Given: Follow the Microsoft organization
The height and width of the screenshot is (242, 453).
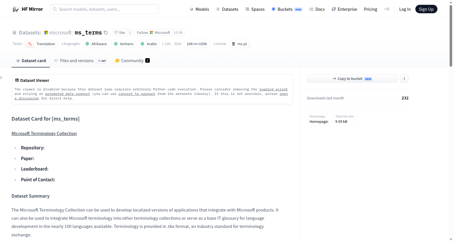Looking at the screenshot, I should 153,32.
